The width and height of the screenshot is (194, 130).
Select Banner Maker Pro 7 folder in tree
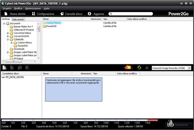[x=23, y=27]
